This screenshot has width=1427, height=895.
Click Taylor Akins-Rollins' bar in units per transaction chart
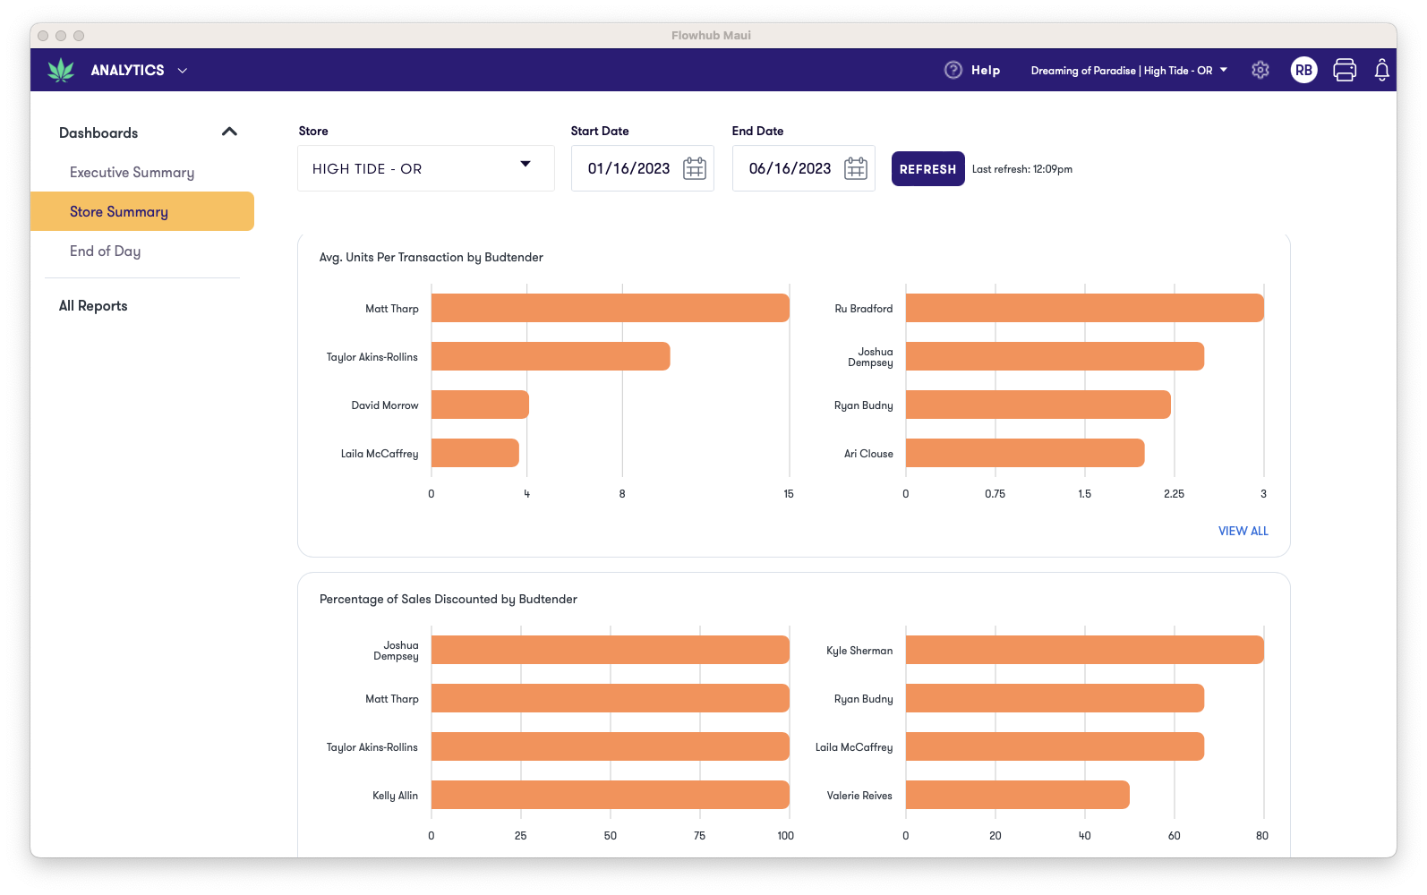click(x=551, y=356)
